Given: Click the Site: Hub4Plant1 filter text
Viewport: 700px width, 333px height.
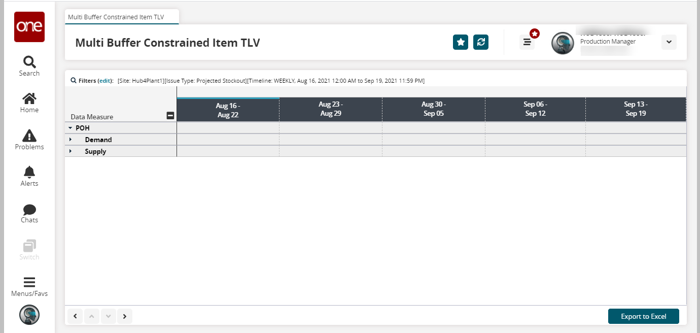Looking at the screenshot, I should click(141, 81).
